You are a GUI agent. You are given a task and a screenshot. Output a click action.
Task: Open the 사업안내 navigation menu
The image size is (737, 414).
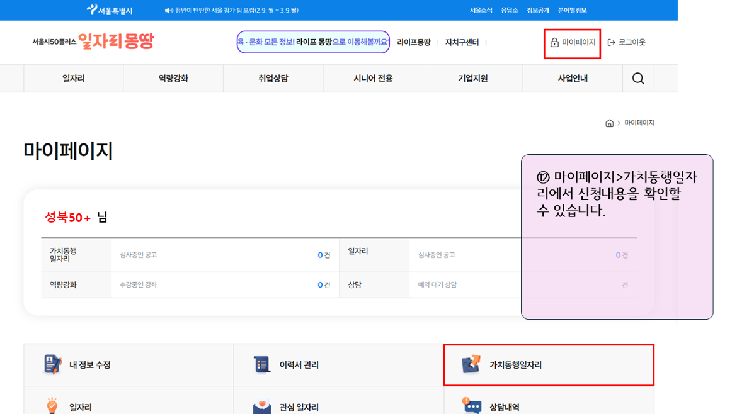573,79
